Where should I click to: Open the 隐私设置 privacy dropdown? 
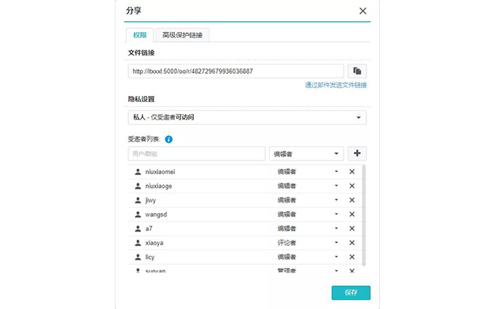click(247, 117)
